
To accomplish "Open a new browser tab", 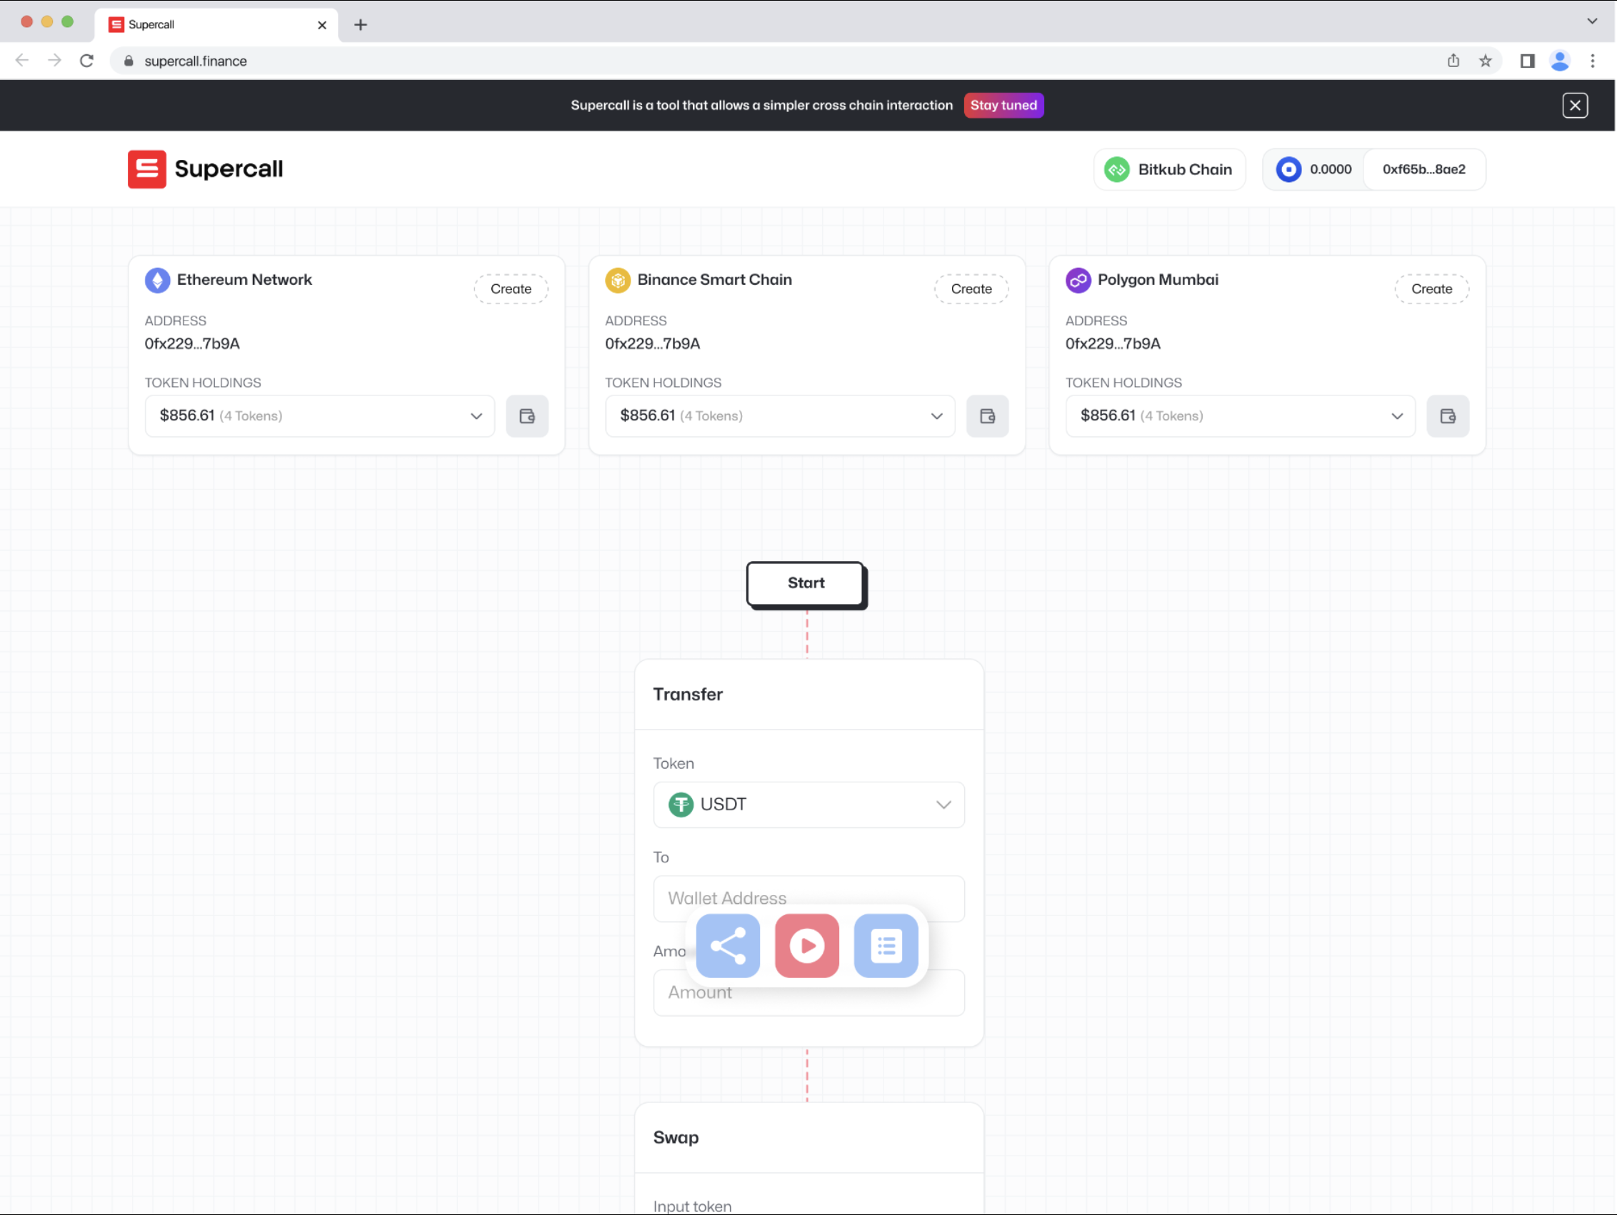I will tap(361, 25).
